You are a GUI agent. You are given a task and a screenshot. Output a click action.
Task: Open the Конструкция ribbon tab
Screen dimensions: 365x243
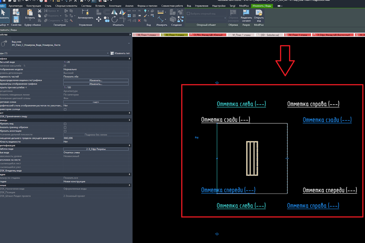pyautogui.click(x=34, y=6)
